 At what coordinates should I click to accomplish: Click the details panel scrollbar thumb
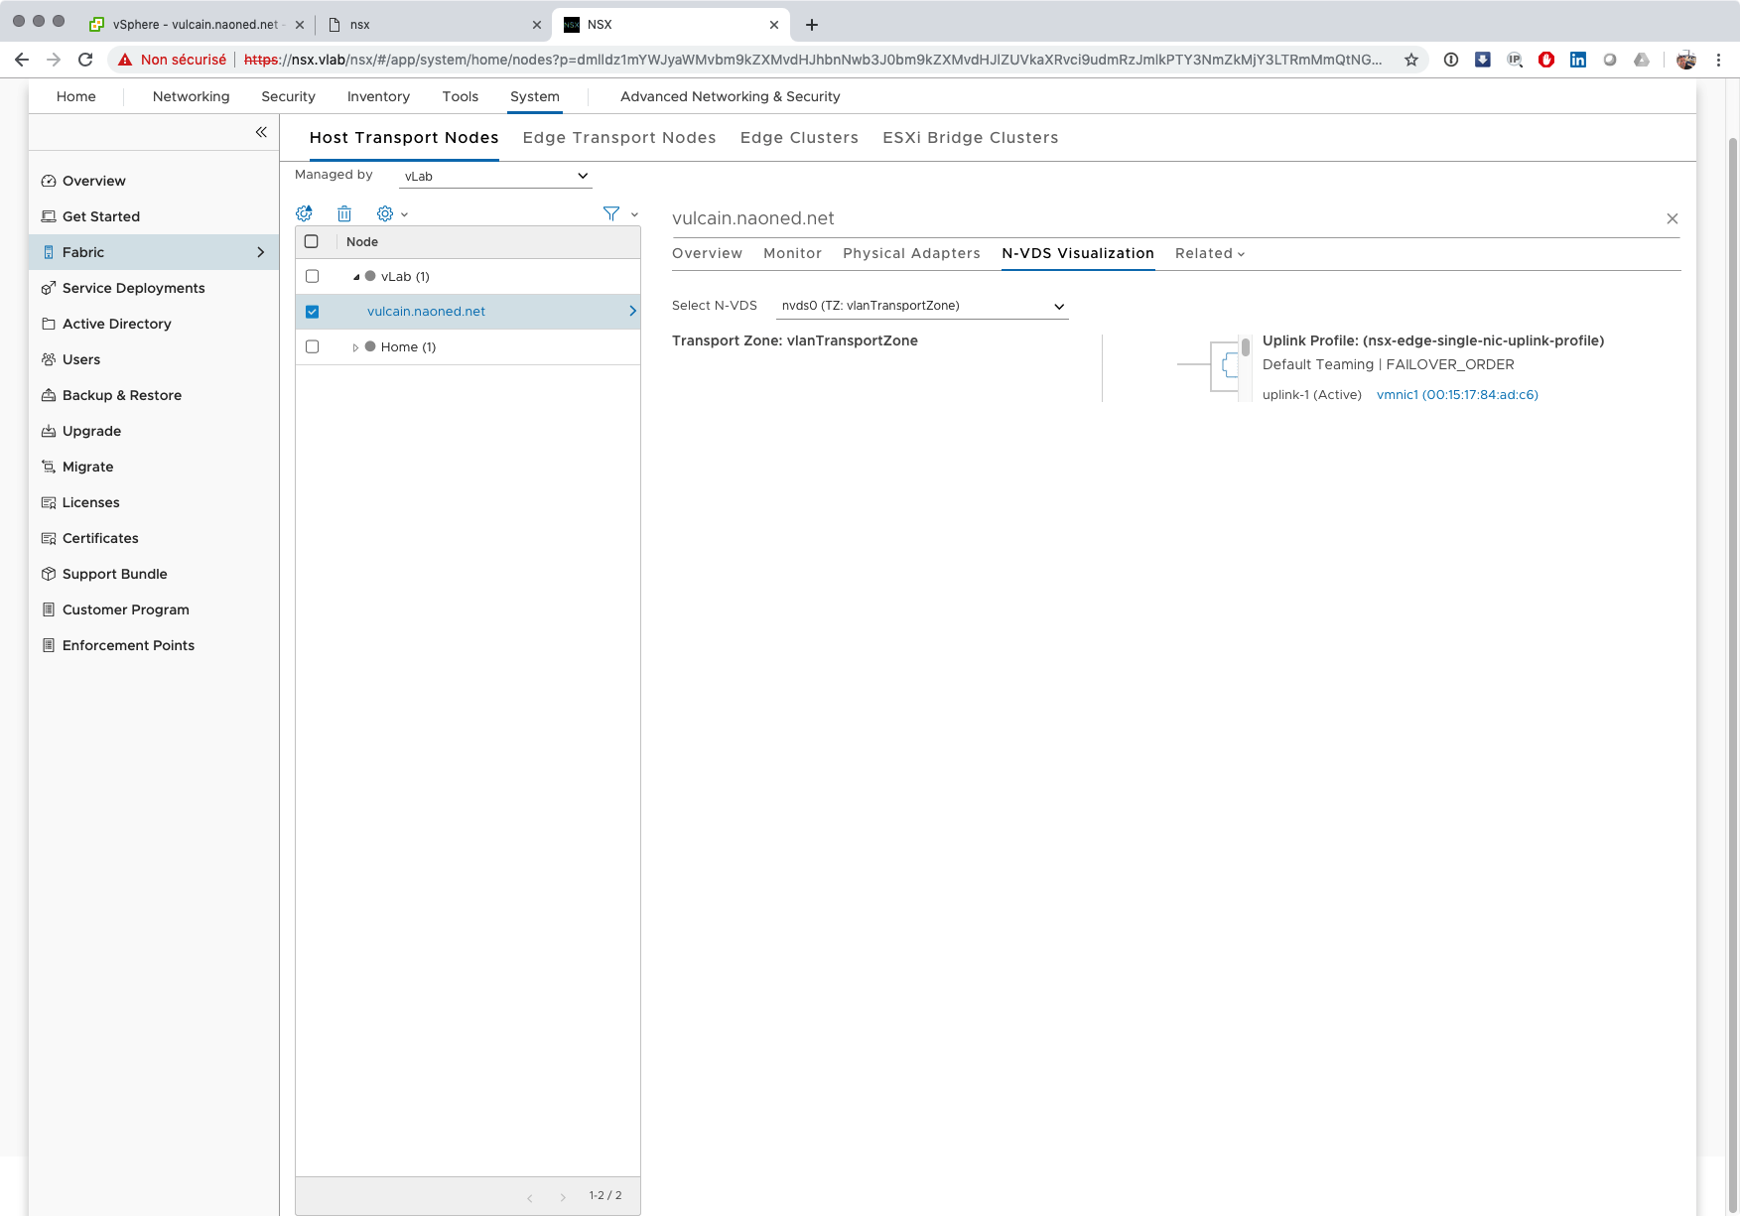1245,347
